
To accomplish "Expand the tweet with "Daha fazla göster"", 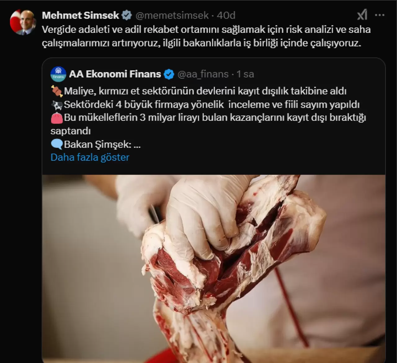I will tap(90, 157).
